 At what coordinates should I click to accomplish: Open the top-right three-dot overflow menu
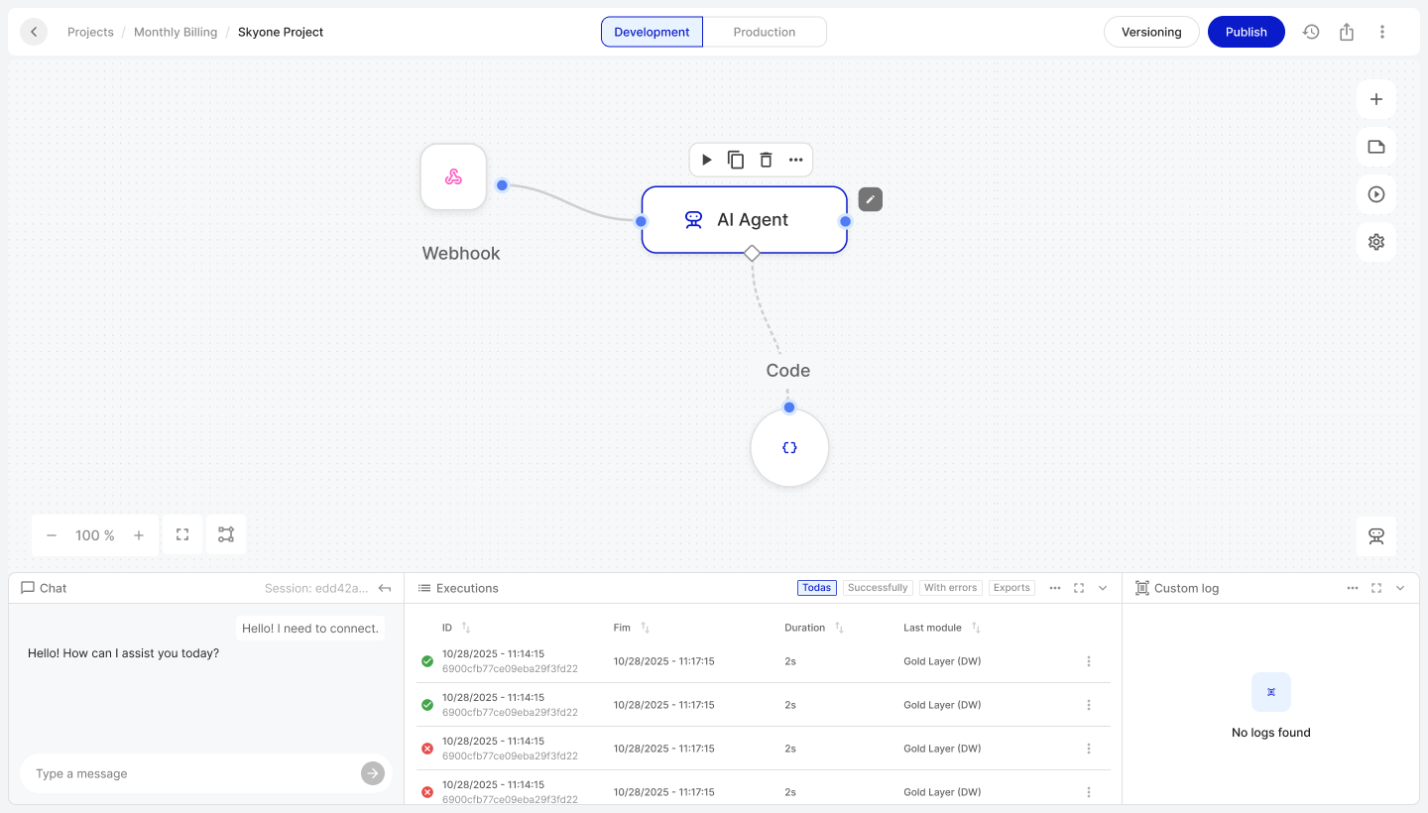coord(1382,32)
